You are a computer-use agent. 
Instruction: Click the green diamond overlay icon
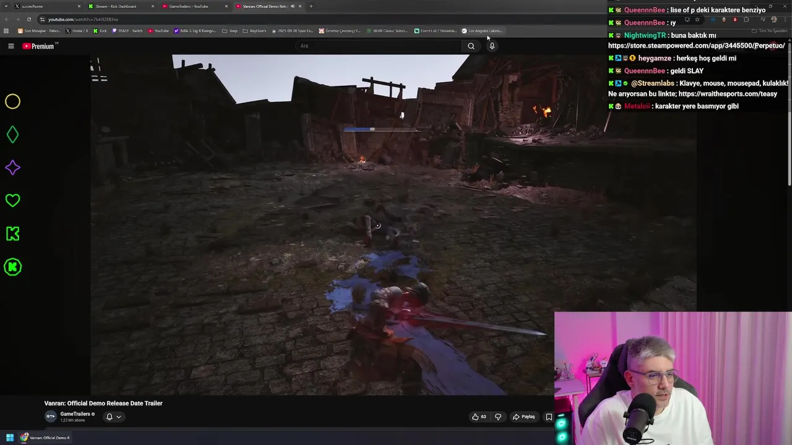pos(12,135)
